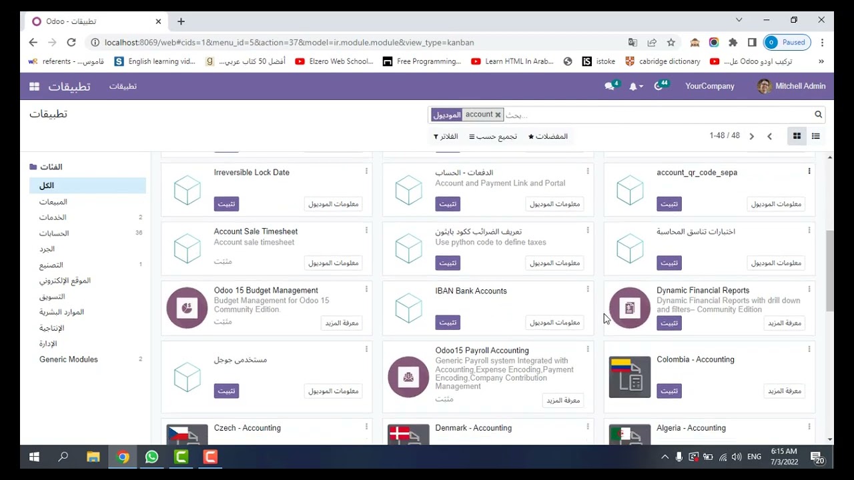Open the Odoo apps grid menu
Screen dimensions: 854x480
34,87
